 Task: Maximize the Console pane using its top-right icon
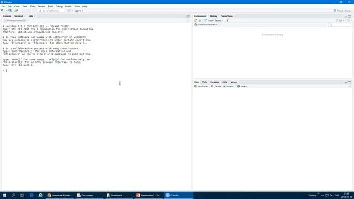pyautogui.click(x=188, y=16)
